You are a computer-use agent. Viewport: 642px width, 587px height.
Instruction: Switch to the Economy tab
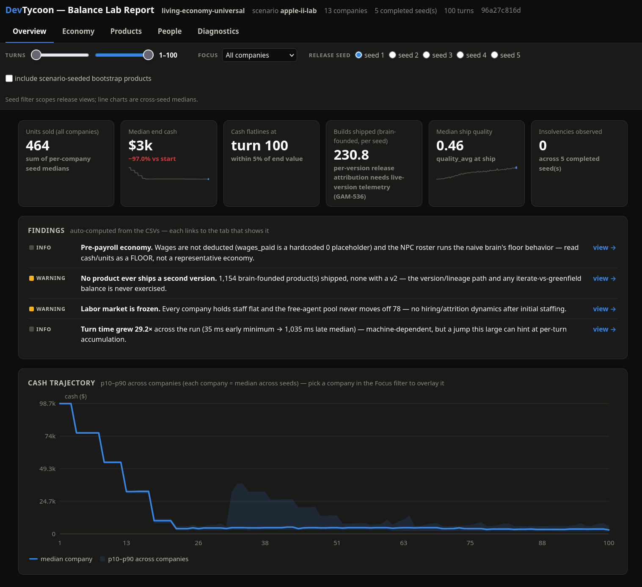78,31
